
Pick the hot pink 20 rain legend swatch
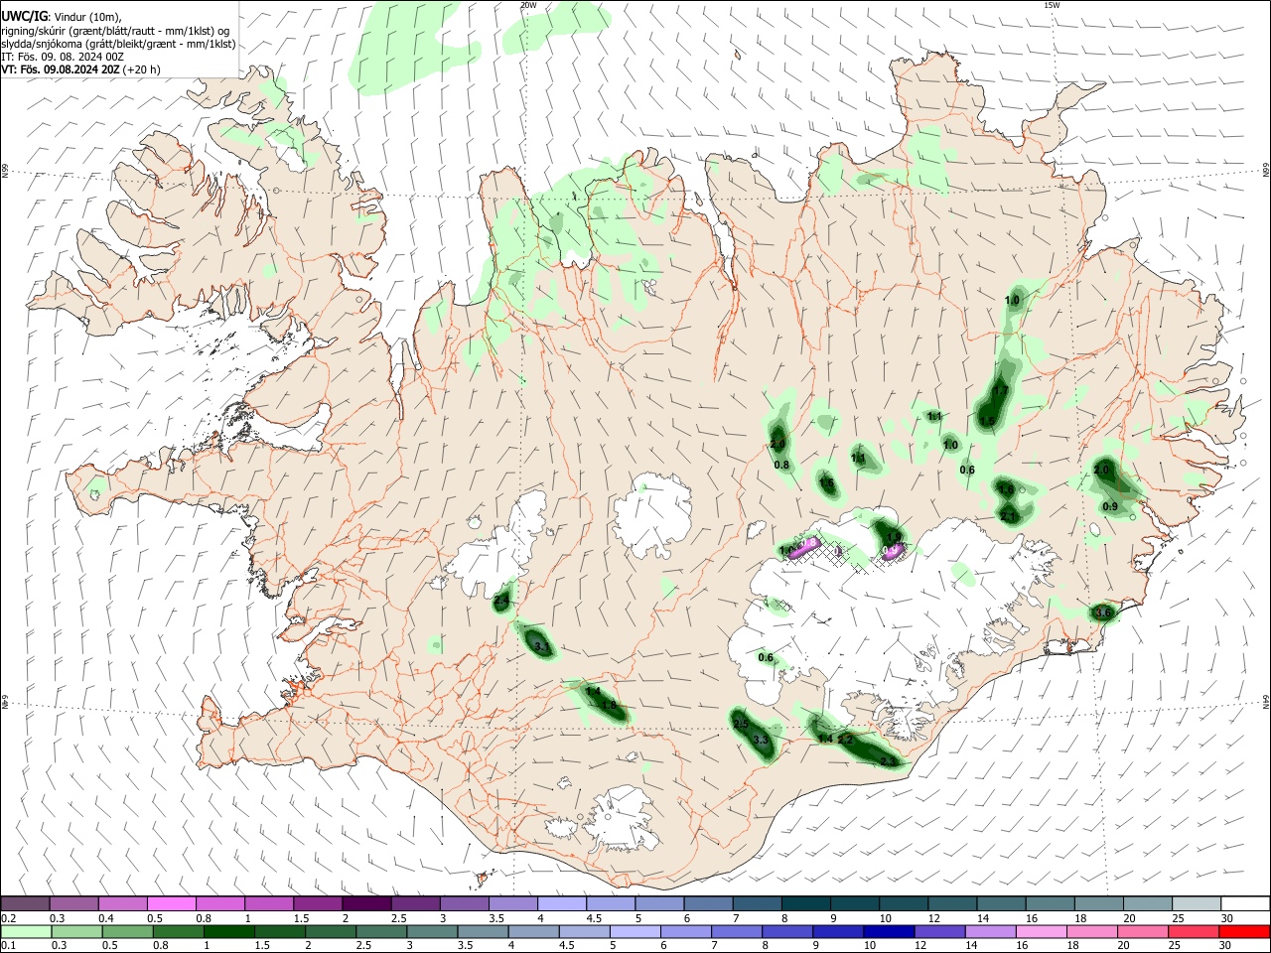point(1143,931)
